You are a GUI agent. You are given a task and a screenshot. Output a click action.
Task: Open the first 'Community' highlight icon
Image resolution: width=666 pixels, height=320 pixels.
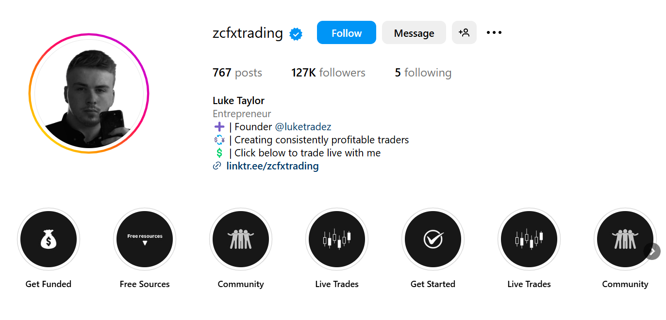(x=240, y=239)
